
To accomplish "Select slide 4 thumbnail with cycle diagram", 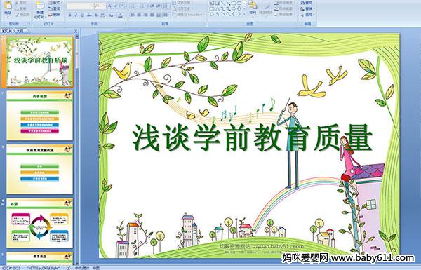I will [39, 223].
